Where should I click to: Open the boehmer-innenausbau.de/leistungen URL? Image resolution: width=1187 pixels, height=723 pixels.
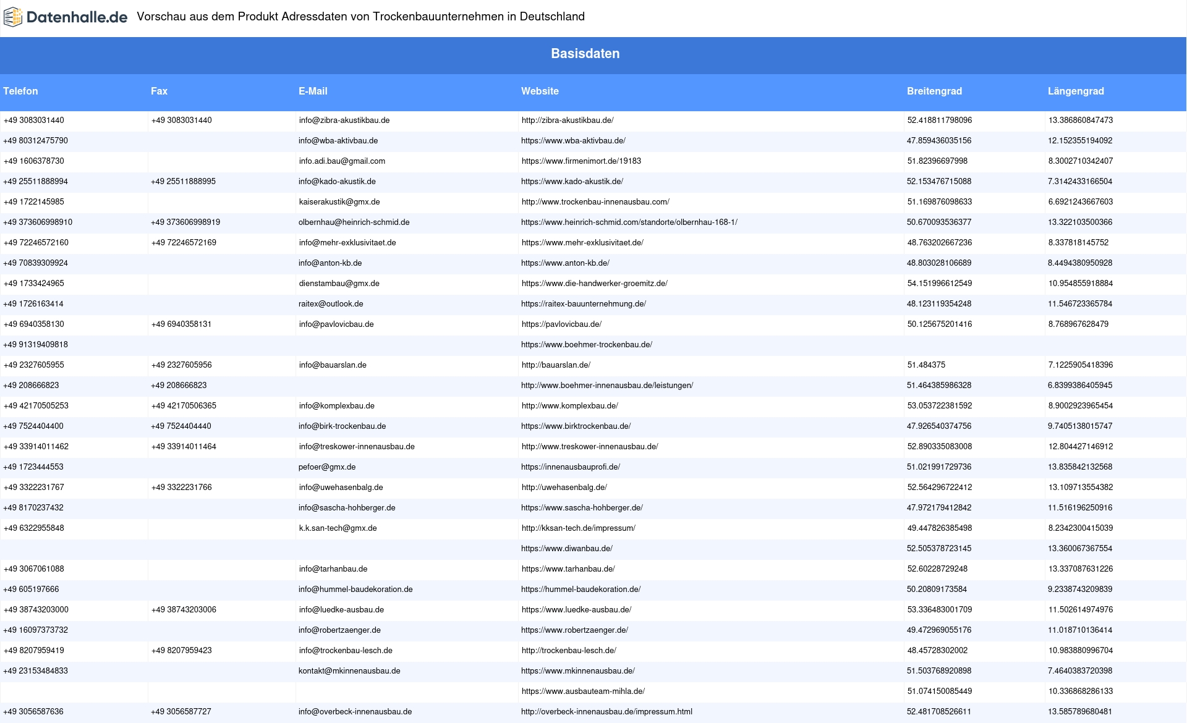click(607, 386)
